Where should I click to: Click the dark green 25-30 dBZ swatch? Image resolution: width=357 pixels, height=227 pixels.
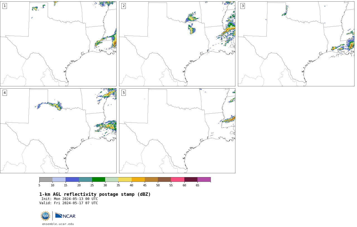(x=98, y=179)
